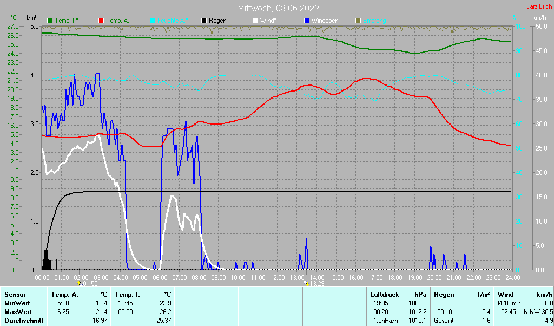
Task: Click the 'Sensor' header in the table
Action: (x=15, y=295)
